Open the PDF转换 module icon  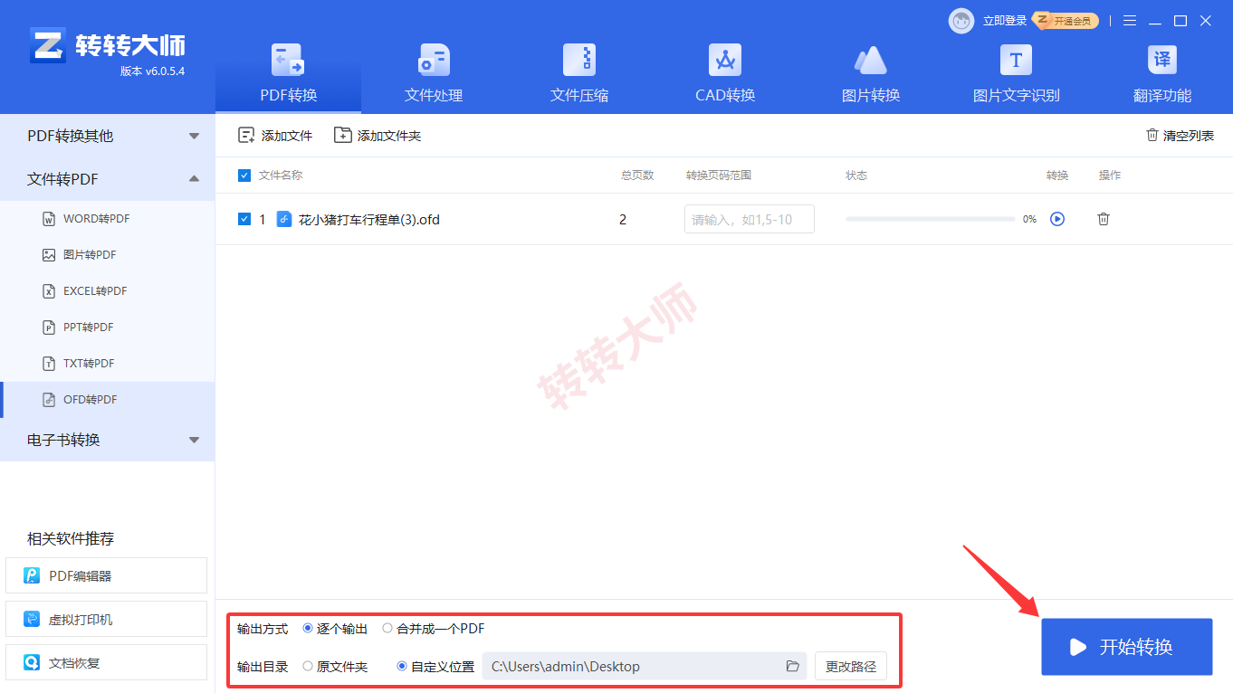(x=288, y=60)
